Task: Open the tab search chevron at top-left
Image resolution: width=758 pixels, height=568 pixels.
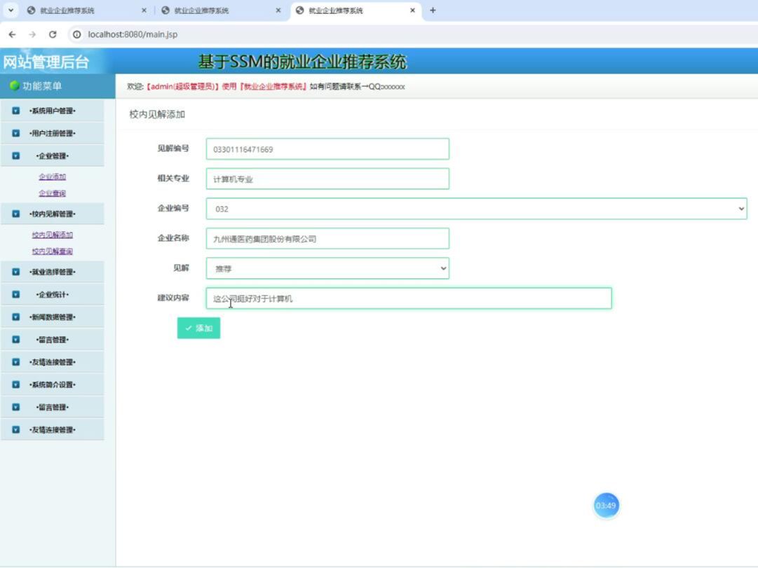Action: click(11, 10)
